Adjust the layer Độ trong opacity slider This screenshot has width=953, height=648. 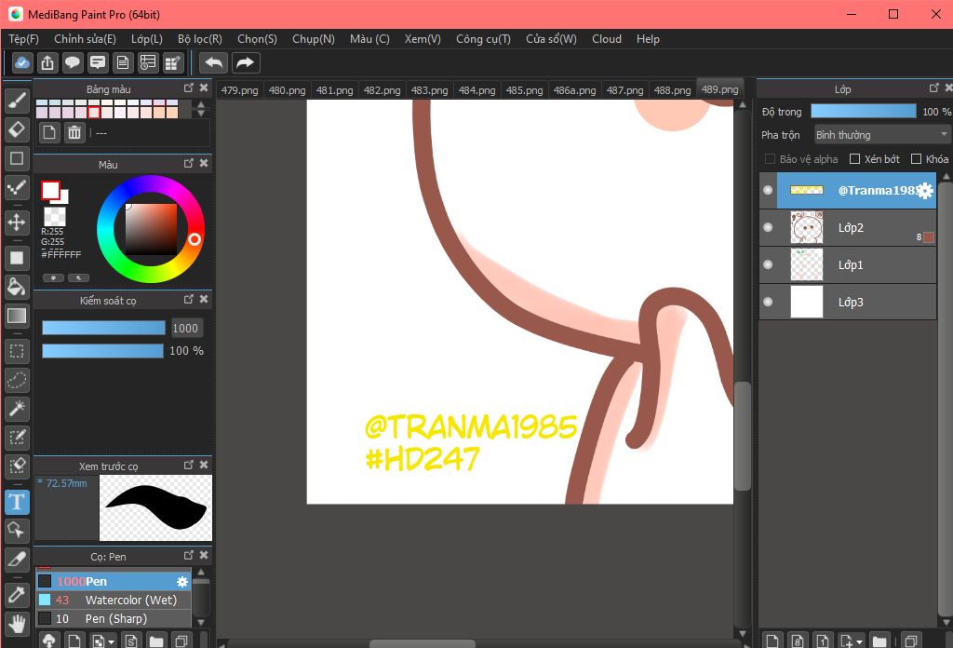[863, 111]
